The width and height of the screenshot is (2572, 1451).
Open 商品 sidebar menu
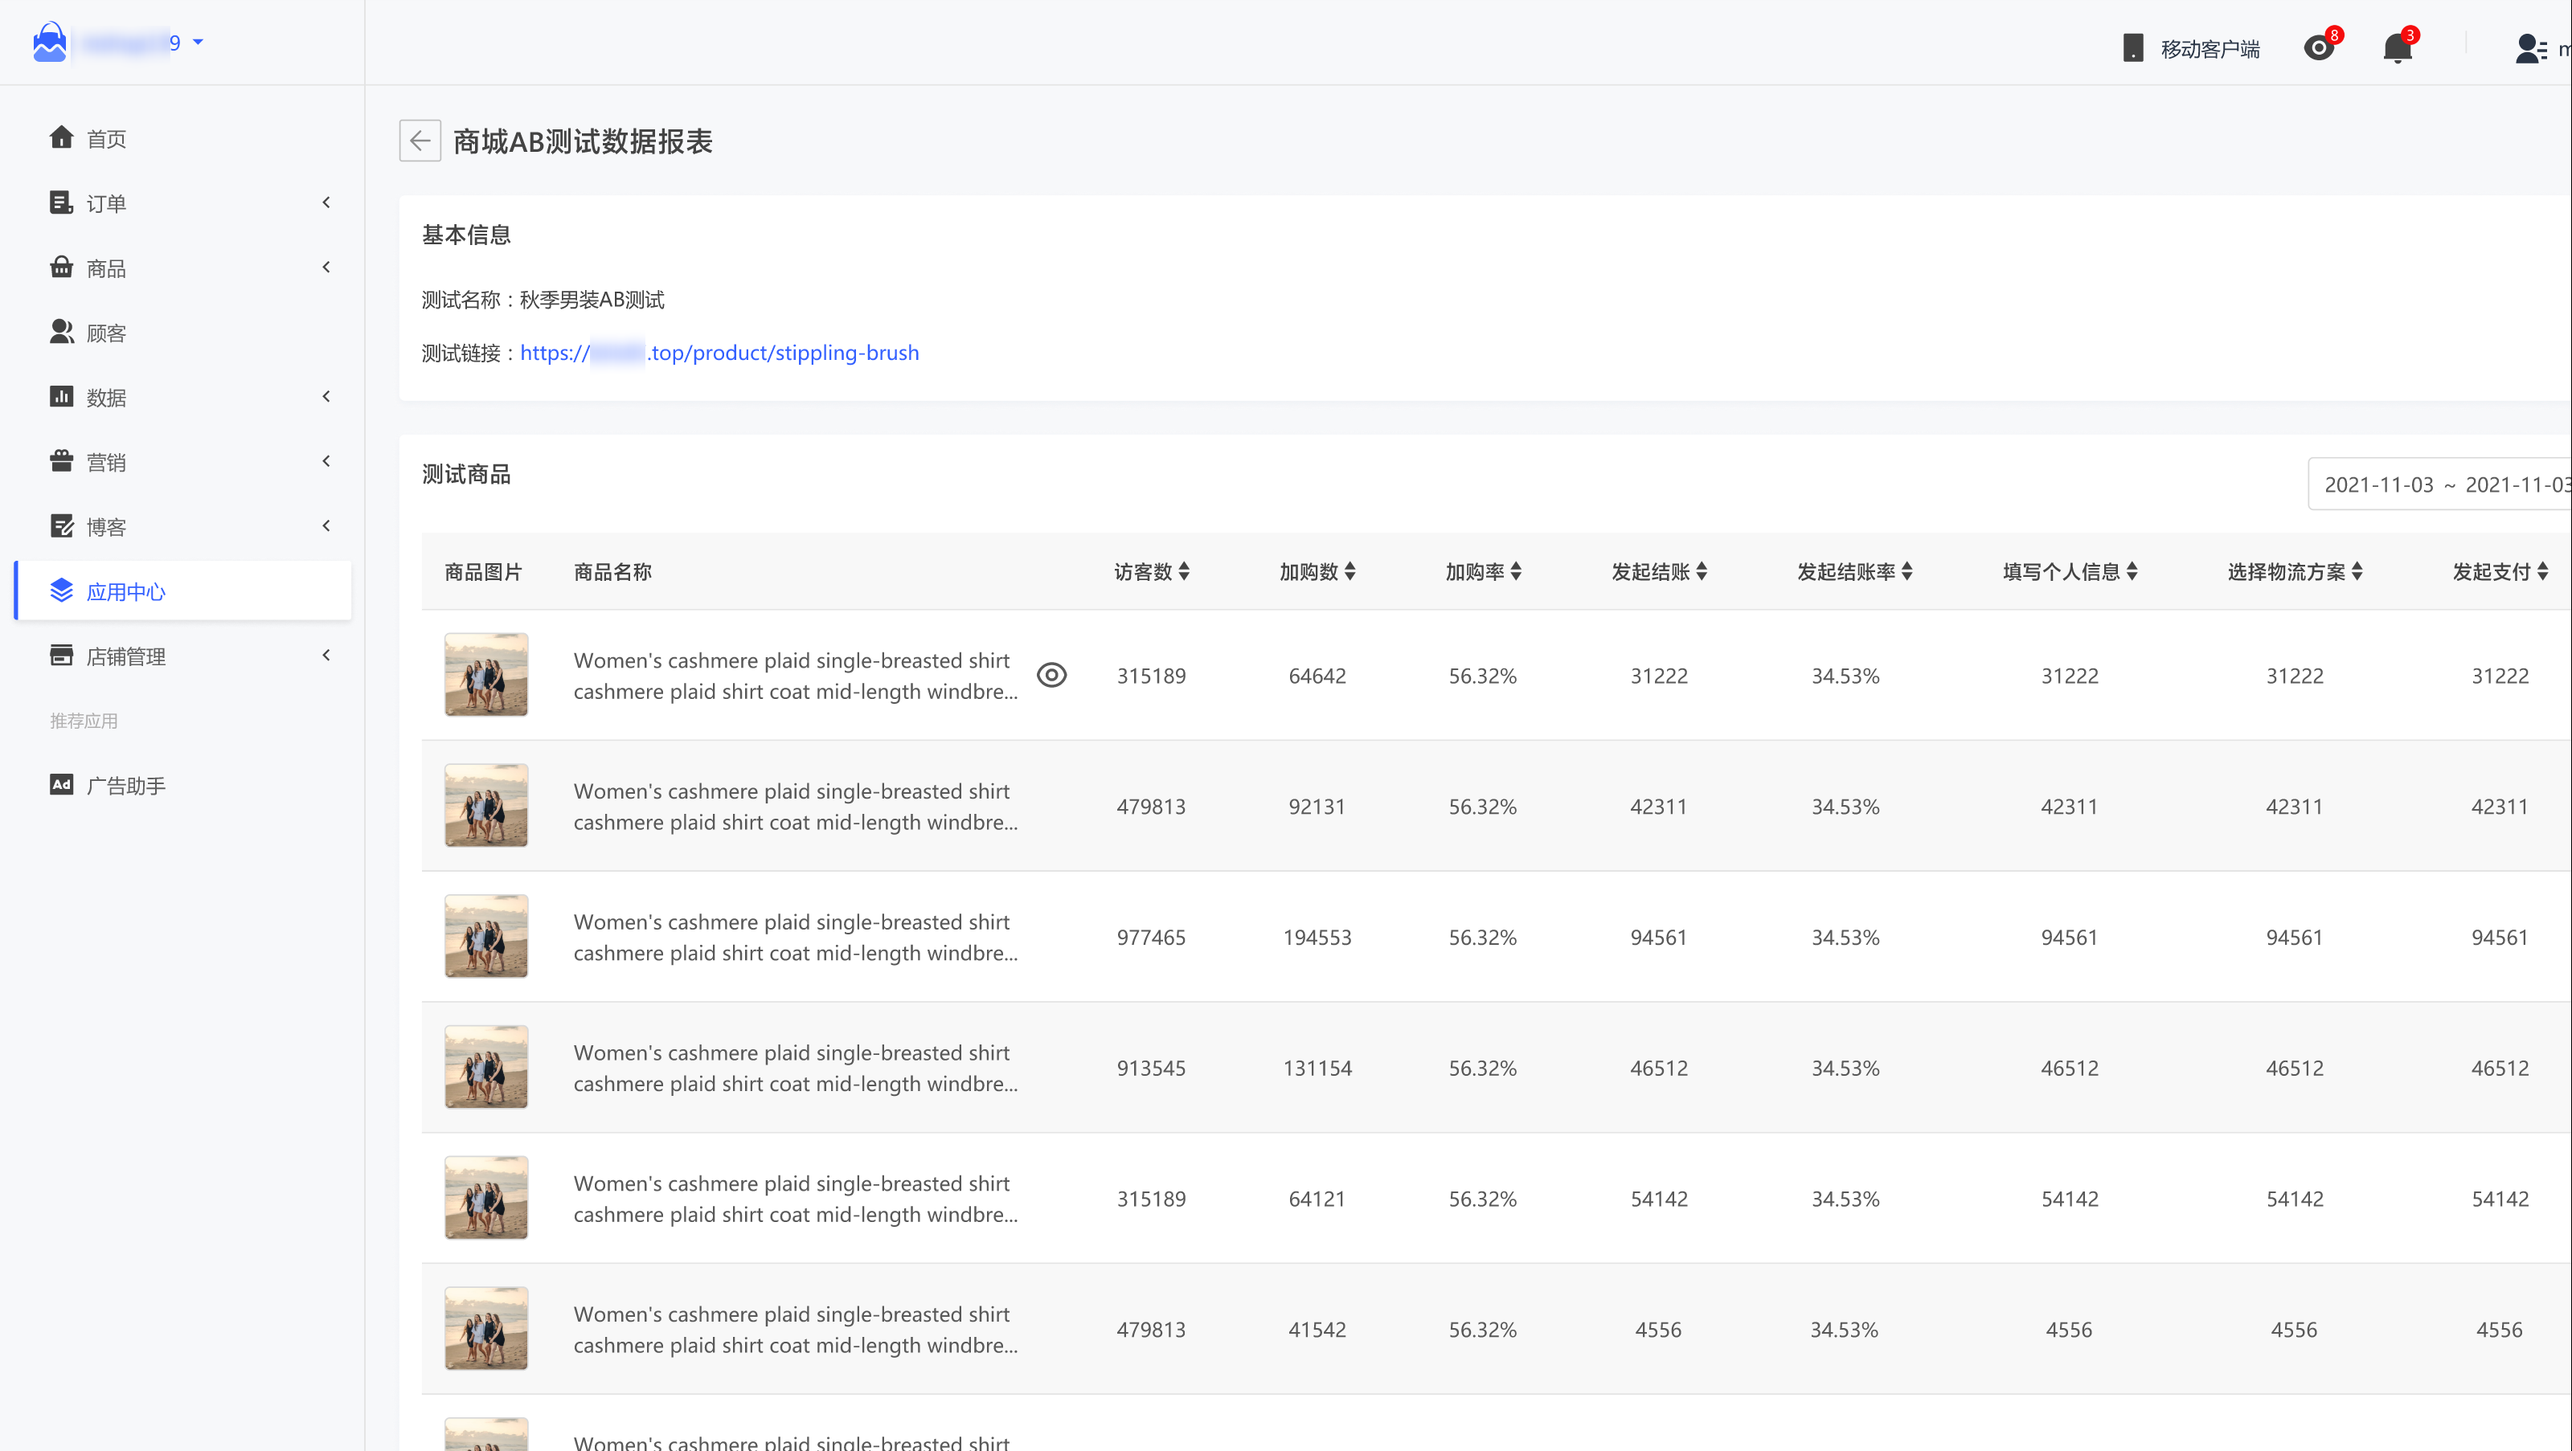click(x=107, y=268)
